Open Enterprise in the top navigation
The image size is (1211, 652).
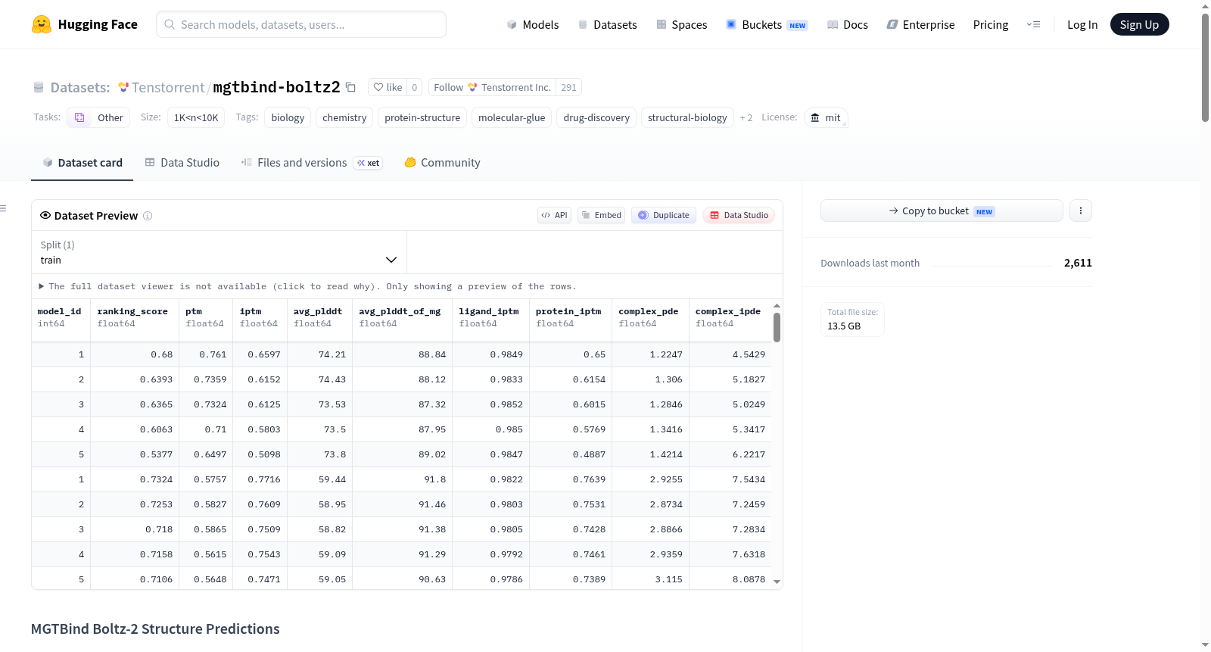920,24
